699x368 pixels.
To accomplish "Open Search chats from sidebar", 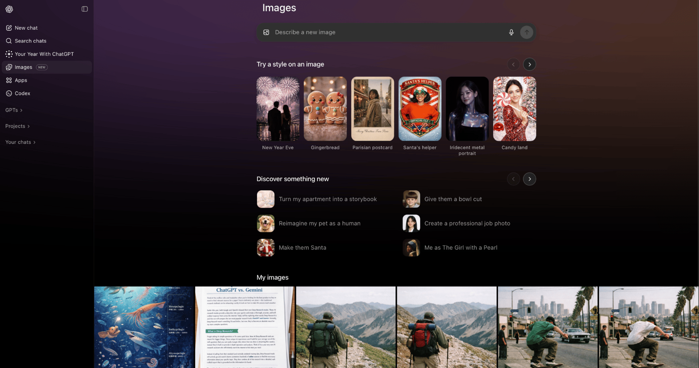I will 47,41.
